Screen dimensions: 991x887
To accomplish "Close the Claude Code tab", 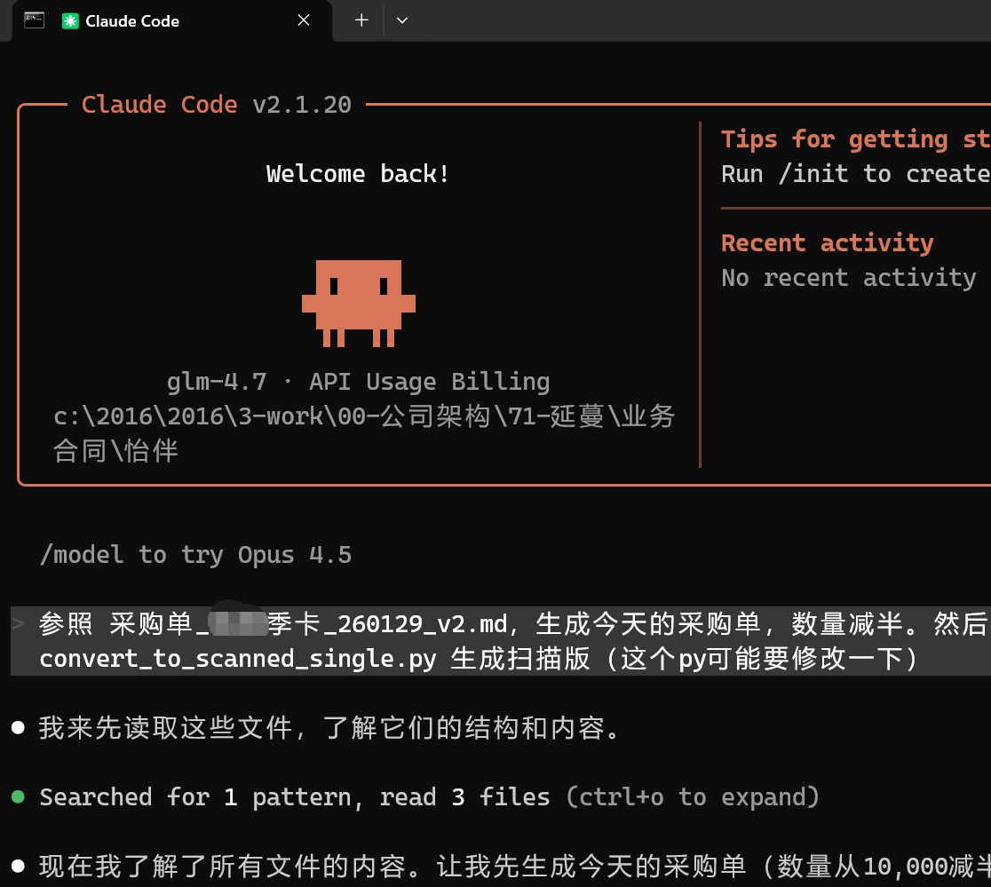I will pyautogui.click(x=304, y=20).
